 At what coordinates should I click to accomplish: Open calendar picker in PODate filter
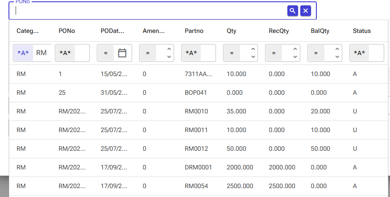[122, 53]
